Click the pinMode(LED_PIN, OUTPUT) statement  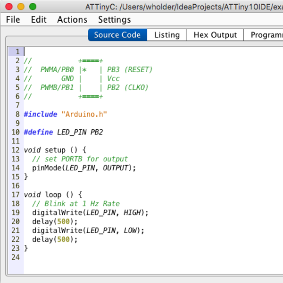coord(83,168)
